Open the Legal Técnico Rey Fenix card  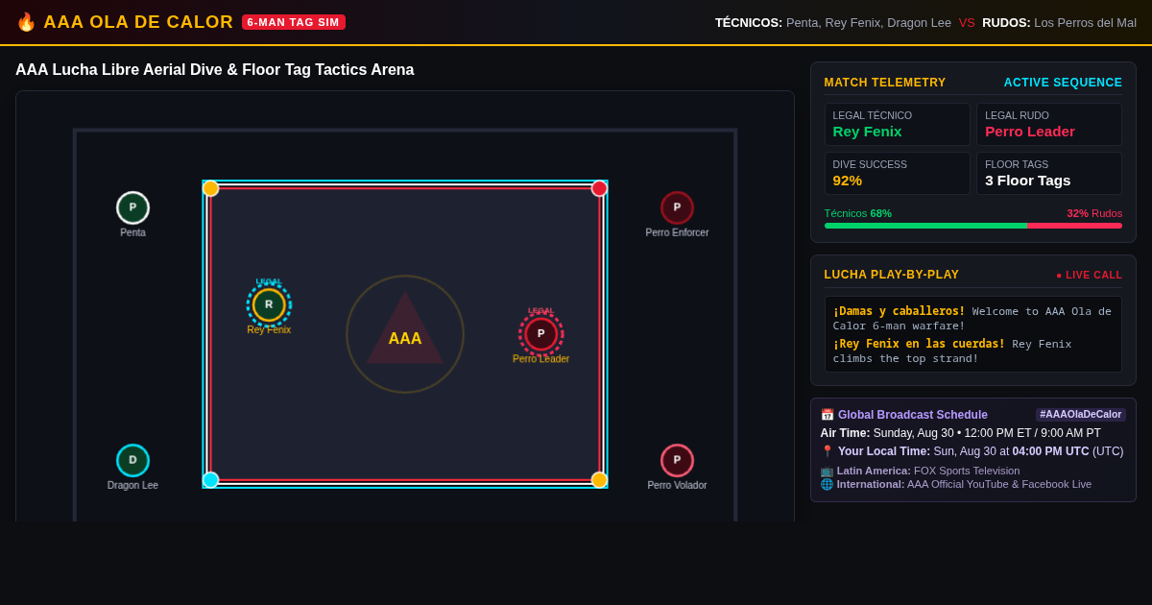(x=897, y=125)
